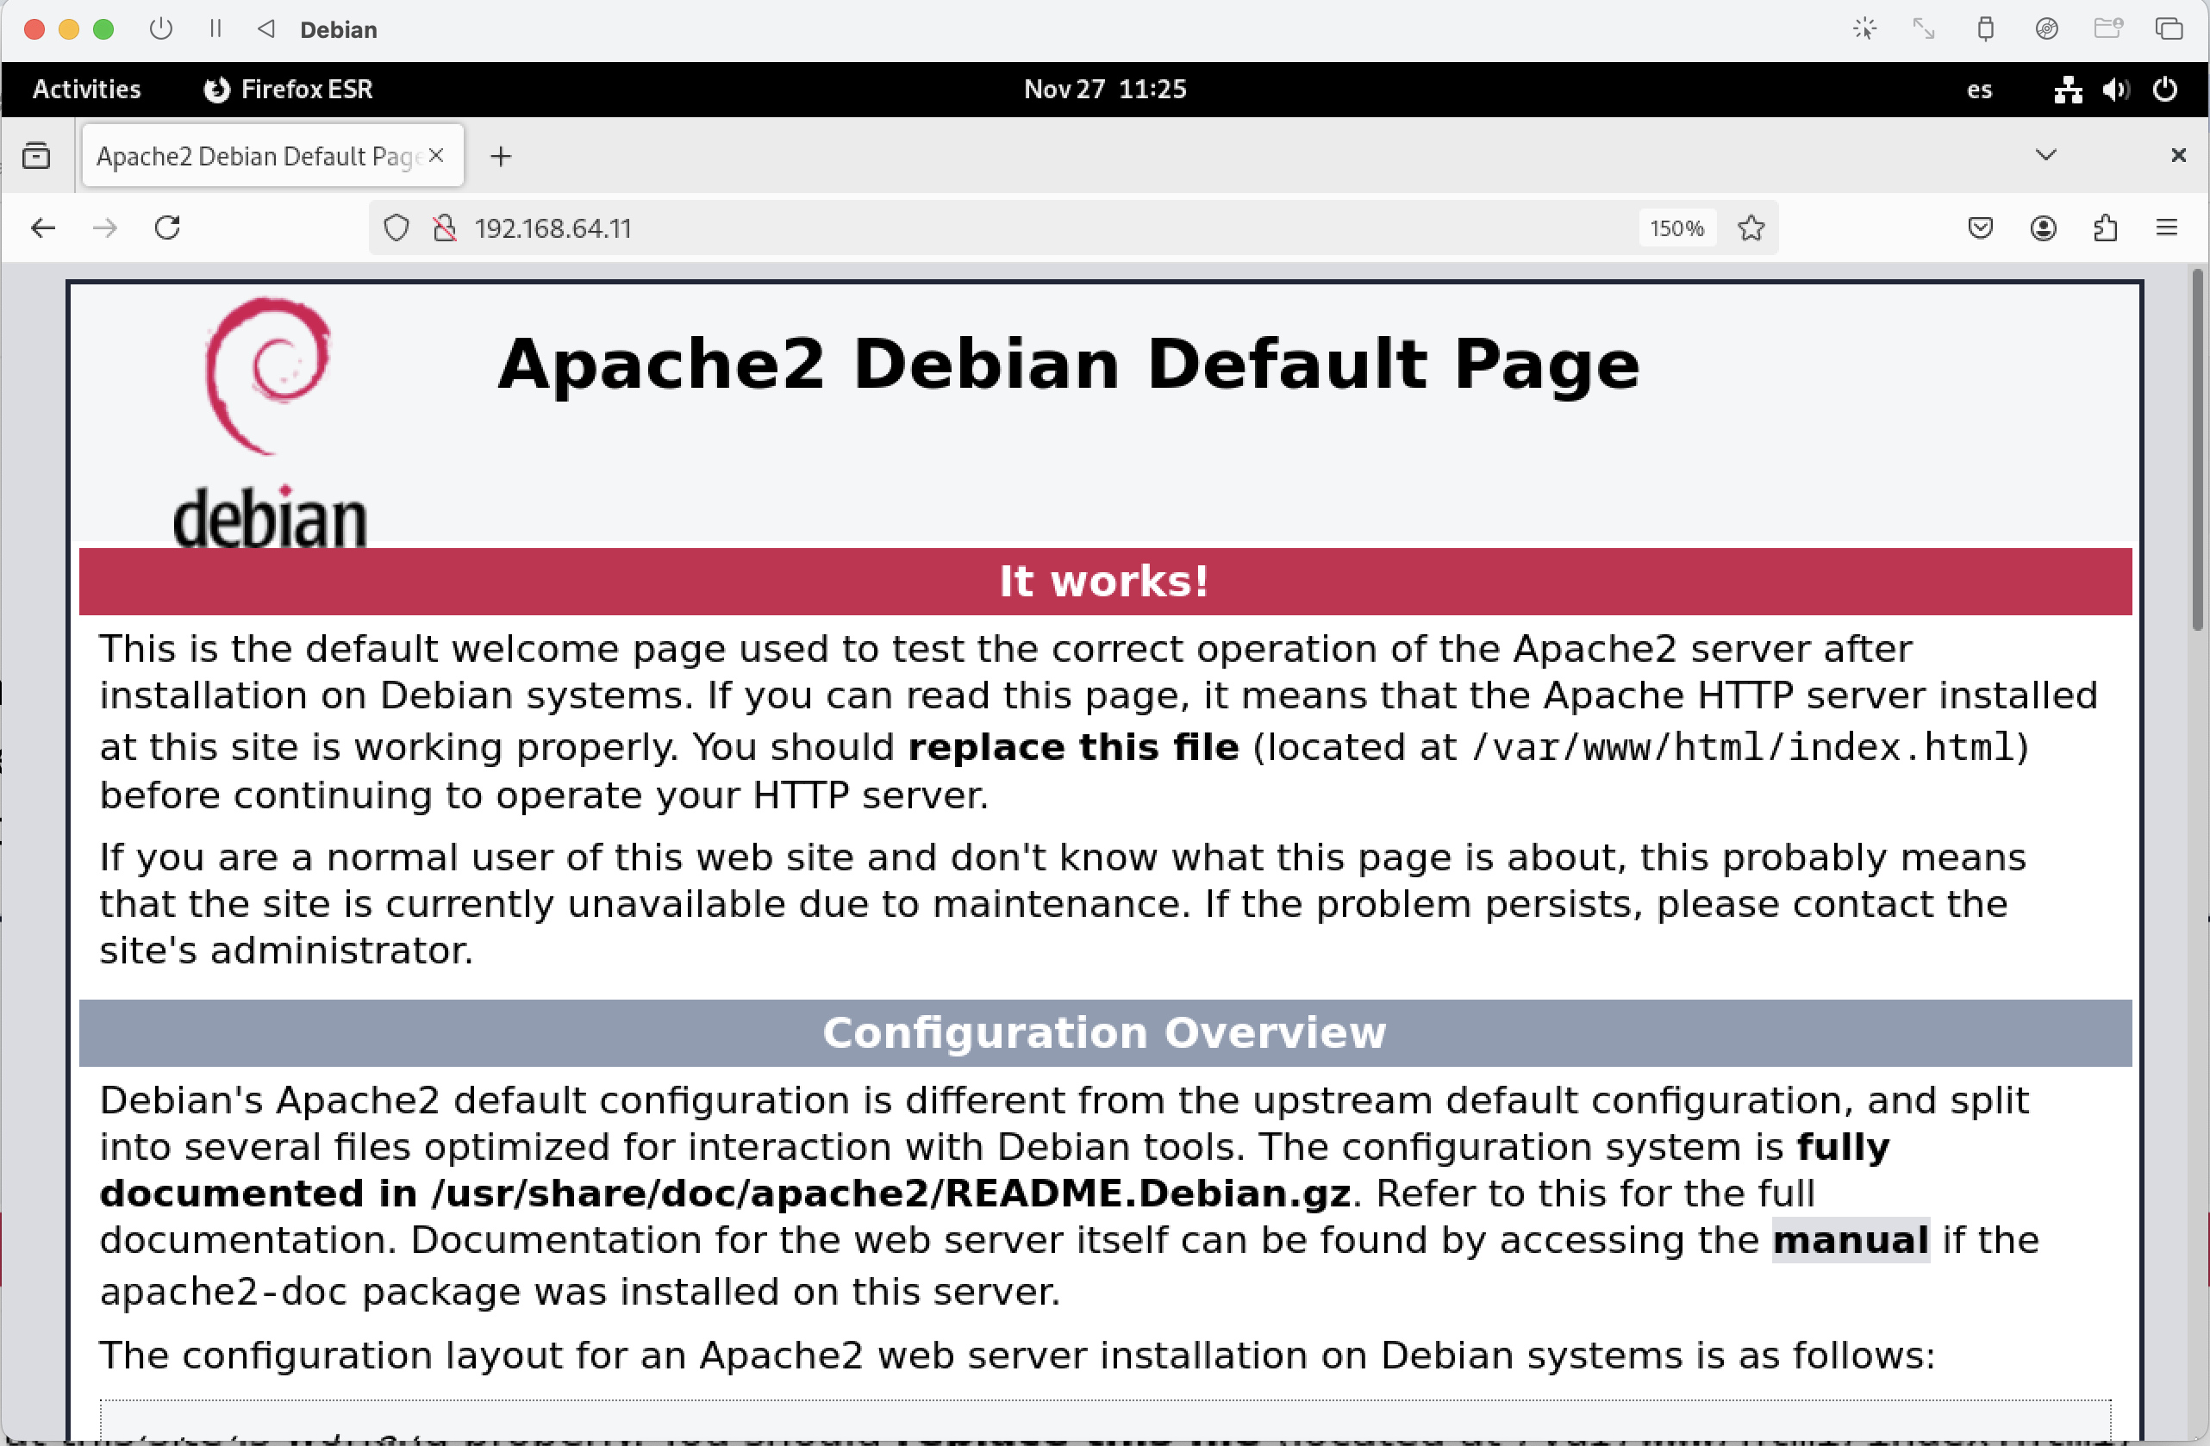Open Firefox recent browsing icon
Screen dimensions: 2210x1446
point(36,155)
